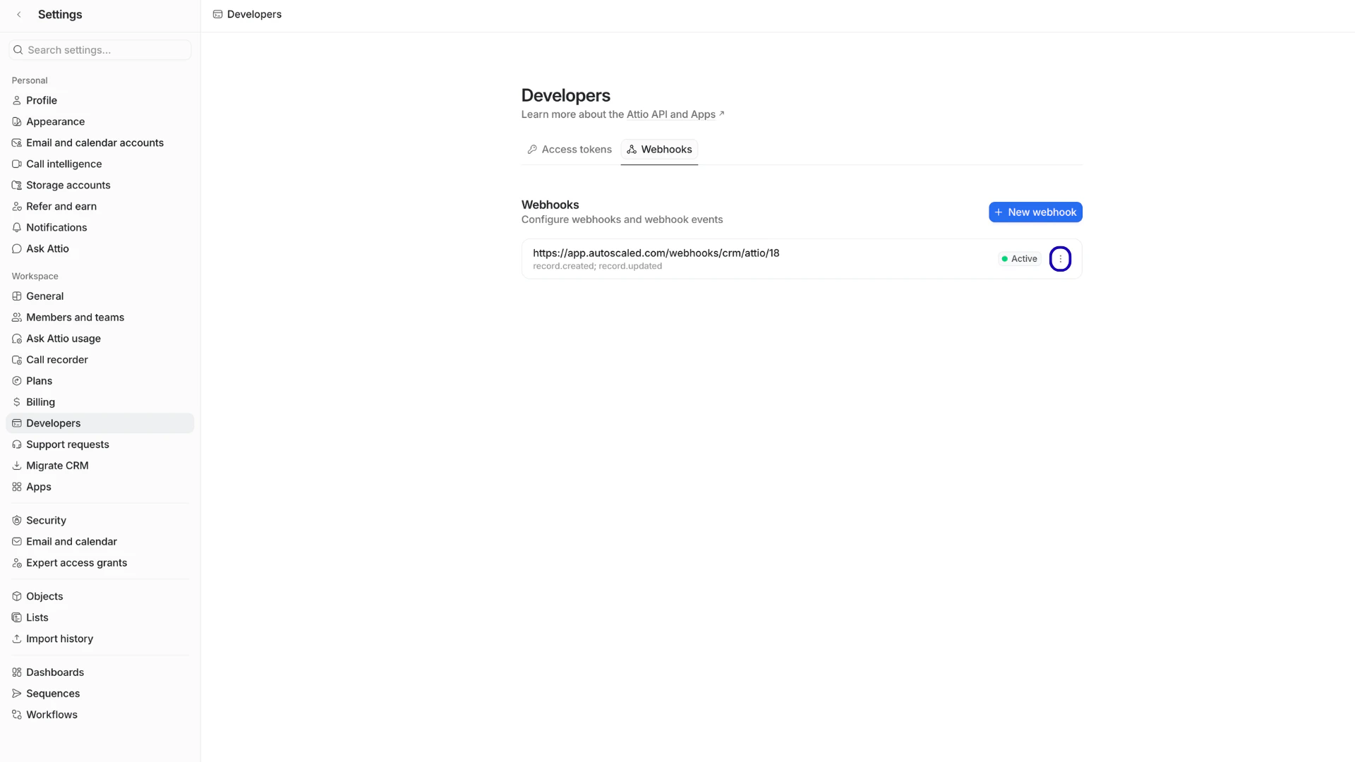Image resolution: width=1355 pixels, height=762 pixels.
Task: Click the Notifications bell icon
Action: tap(17, 227)
